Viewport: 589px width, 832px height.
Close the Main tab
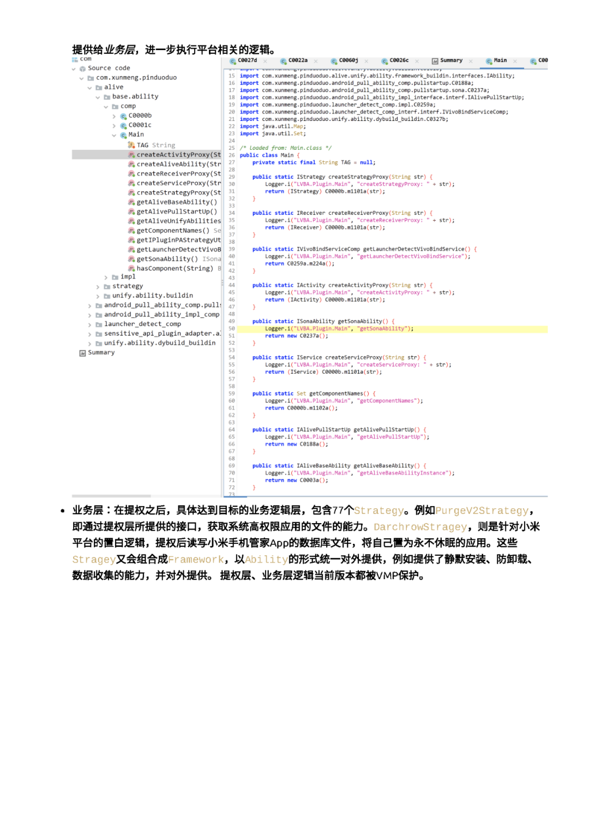(515, 61)
